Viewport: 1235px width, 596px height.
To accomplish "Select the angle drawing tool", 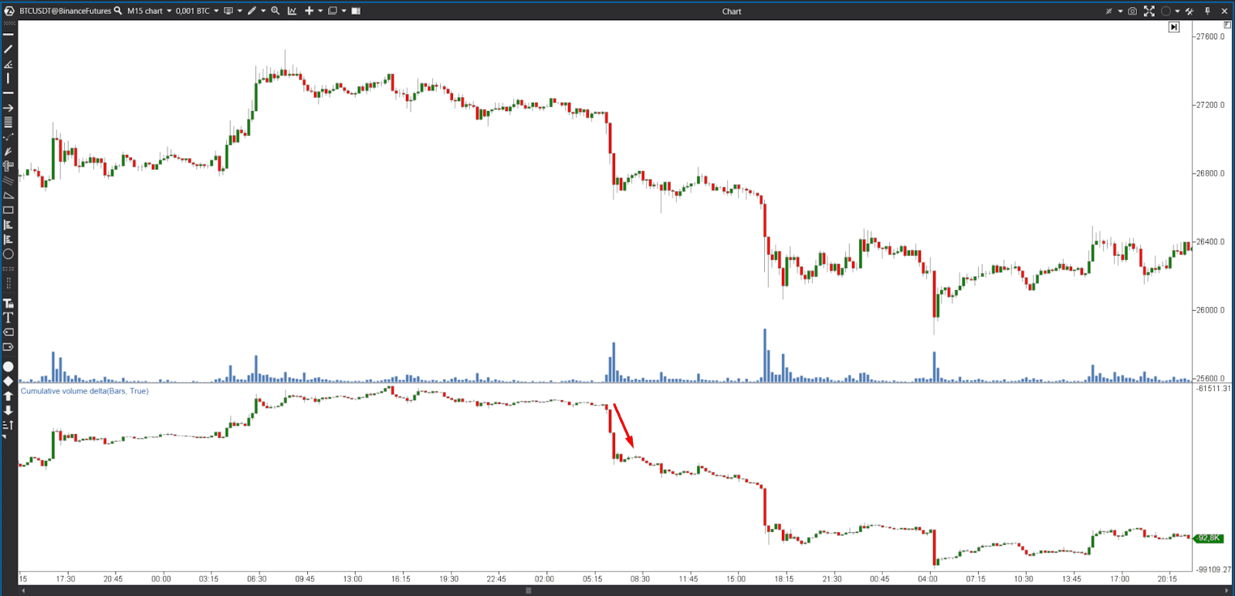I will click(8, 64).
